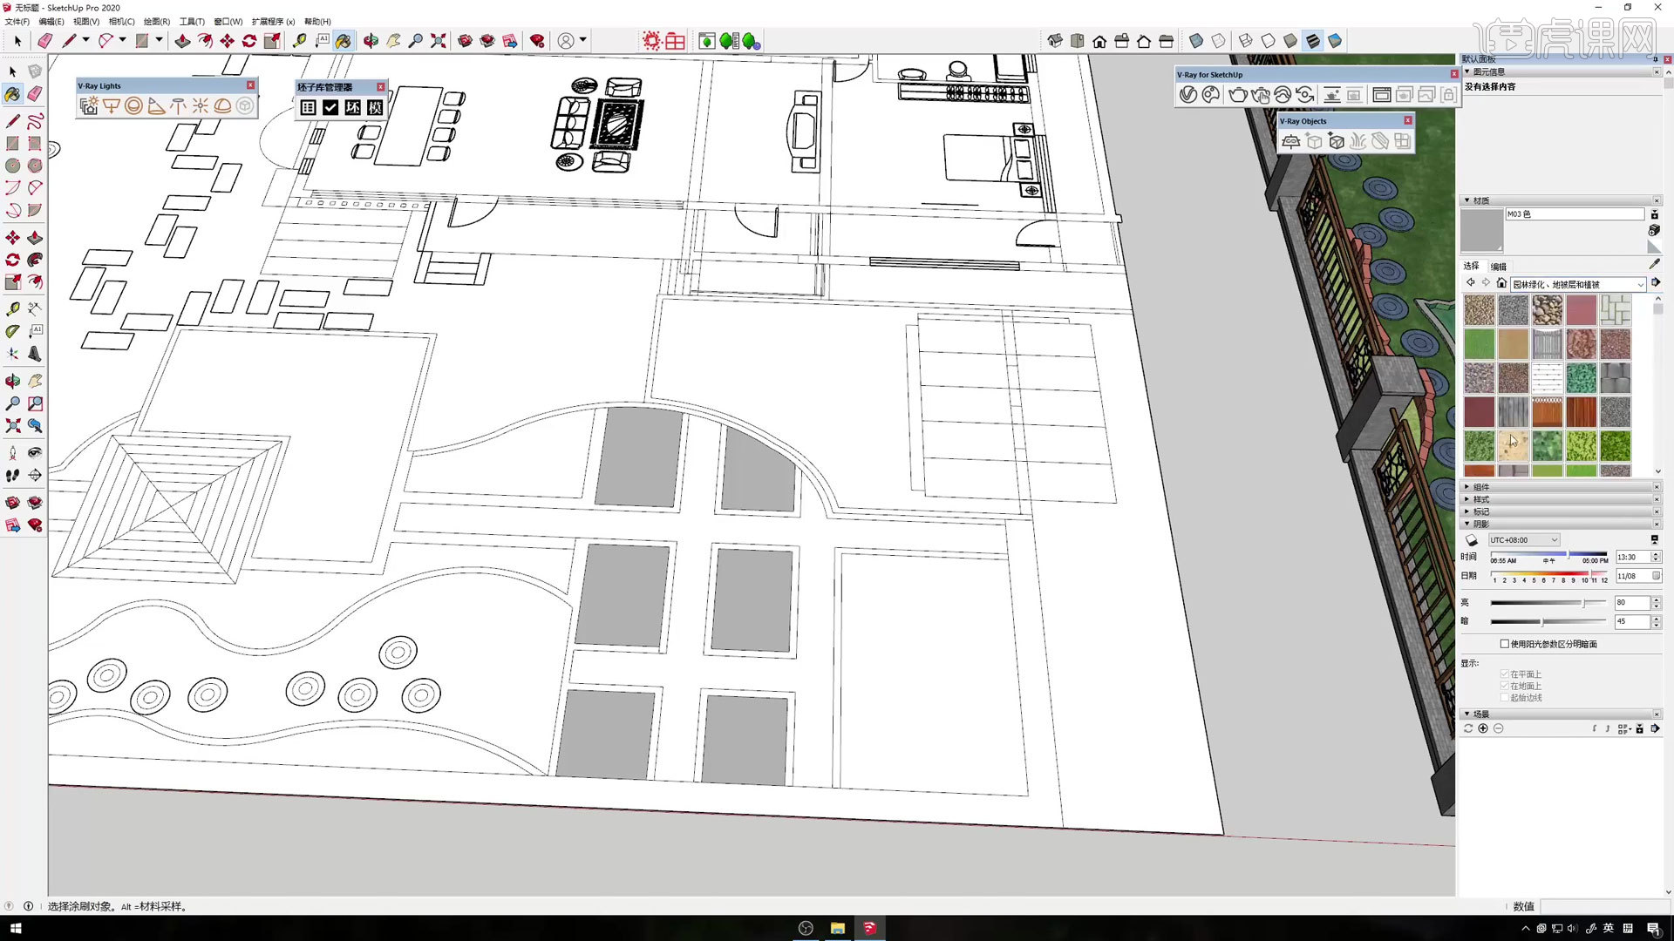Add a V-Ray Dome Light
The image size is (1674, 941).
click(x=222, y=106)
